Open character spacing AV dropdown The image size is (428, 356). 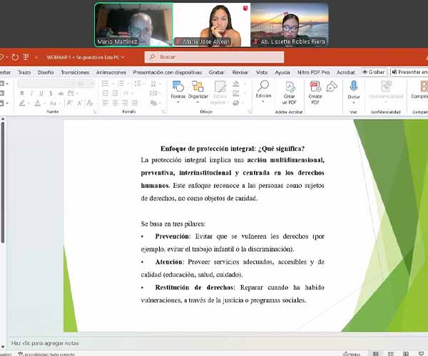click(72, 93)
